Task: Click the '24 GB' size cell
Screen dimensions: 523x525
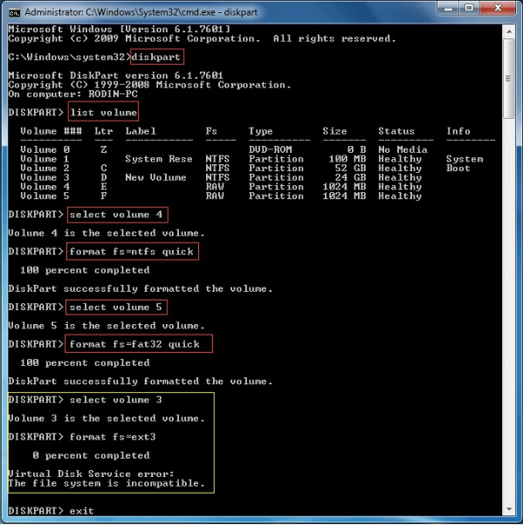Action: pyautogui.click(x=350, y=177)
